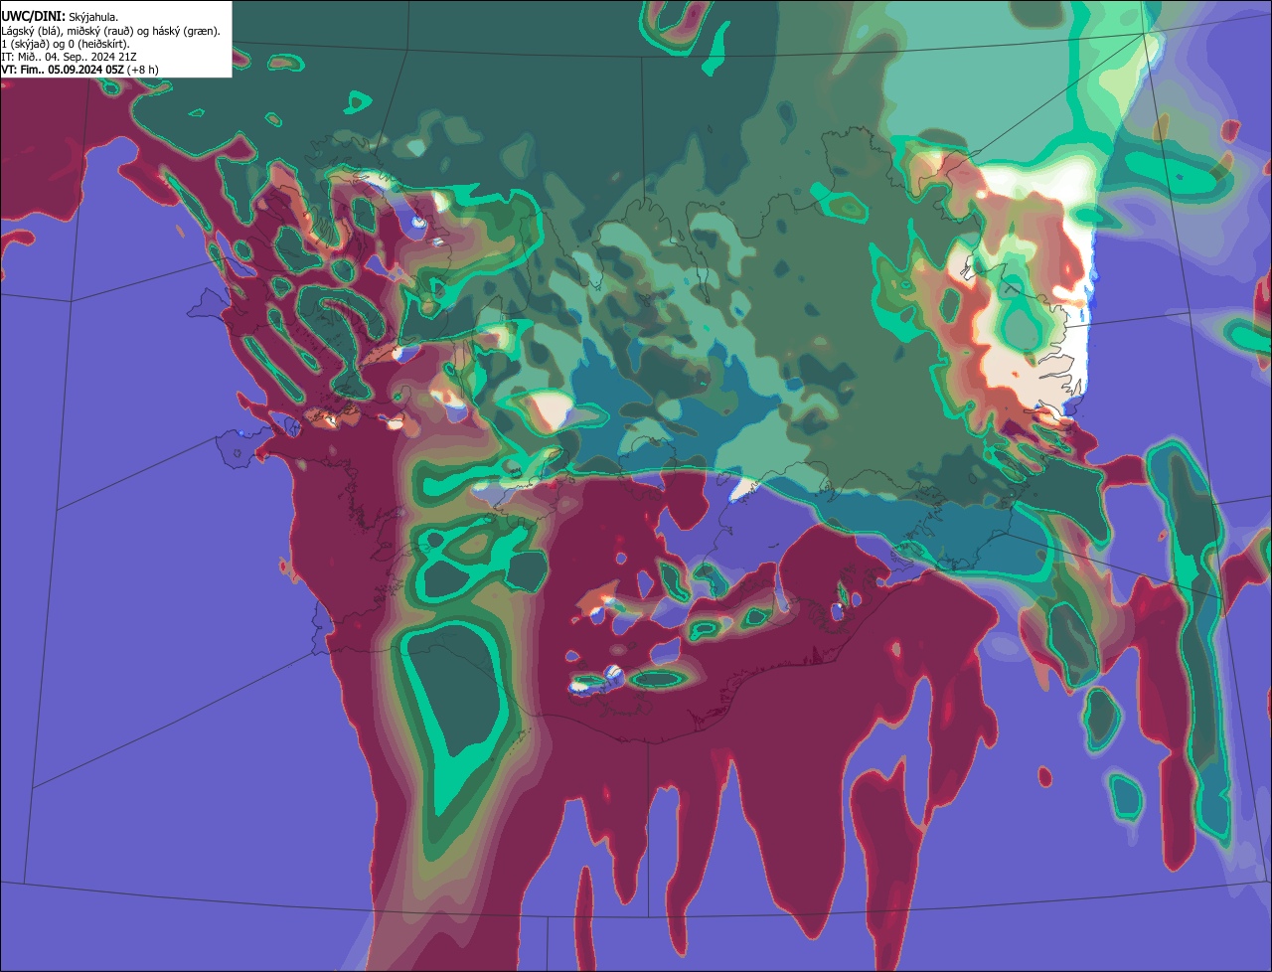Click the '1 (skýjað) og 0 (heiðskírt).' line
The image size is (1272, 972).
tap(65, 44)
